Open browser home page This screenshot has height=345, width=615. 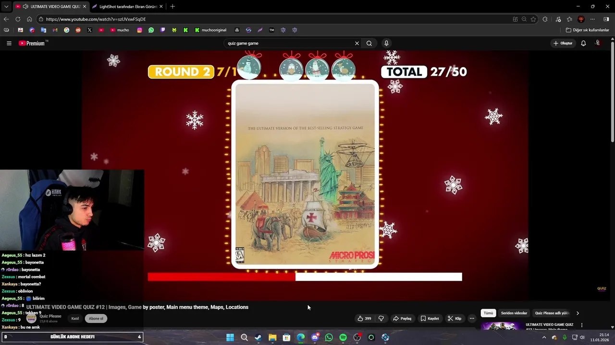29,19
